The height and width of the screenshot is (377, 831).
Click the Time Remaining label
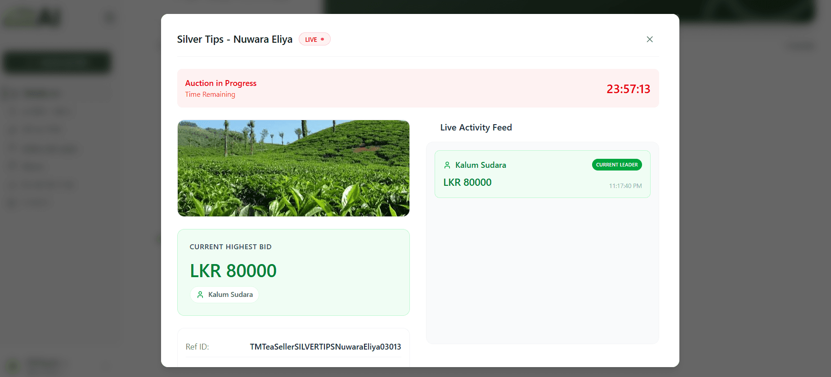point(210,94)
